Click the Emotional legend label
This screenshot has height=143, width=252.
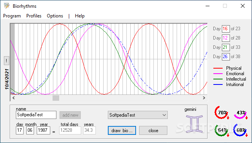pos(235,74)
